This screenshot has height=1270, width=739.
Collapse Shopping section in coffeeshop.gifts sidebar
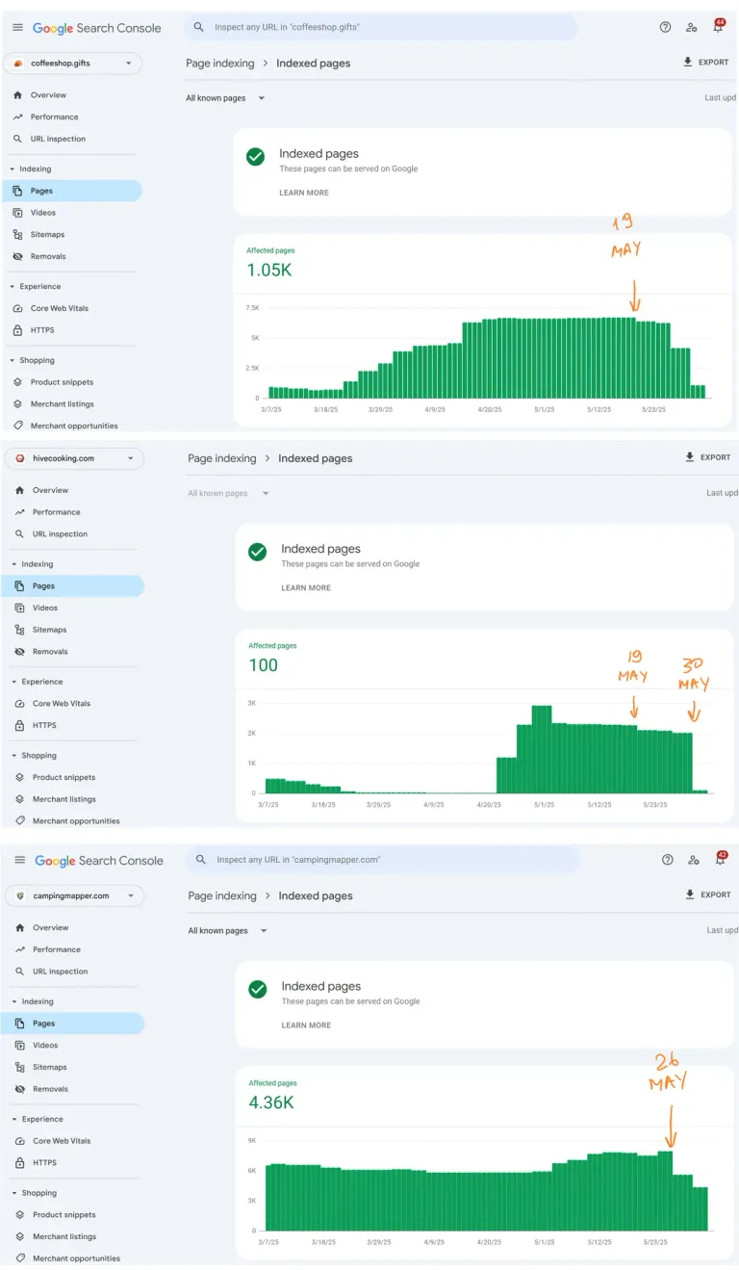point(32,360)
